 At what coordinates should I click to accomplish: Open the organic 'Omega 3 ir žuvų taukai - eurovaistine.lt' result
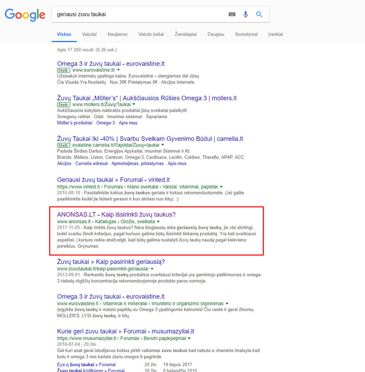111,297
